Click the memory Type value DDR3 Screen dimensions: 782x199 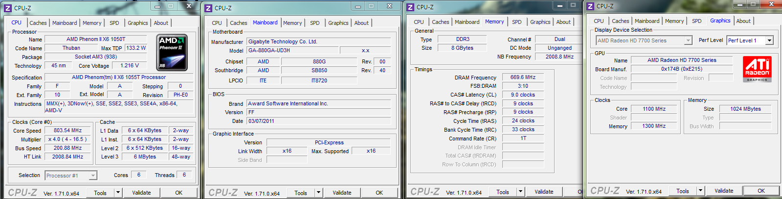(463, 39)
